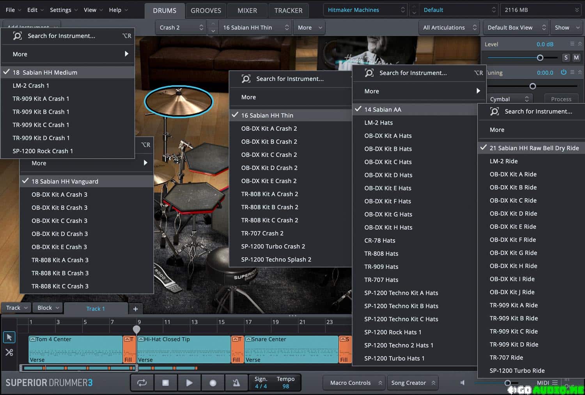Open Macro Controls panel
The height and width of the screenshot is (395, 585).
[x=354, y=383]
